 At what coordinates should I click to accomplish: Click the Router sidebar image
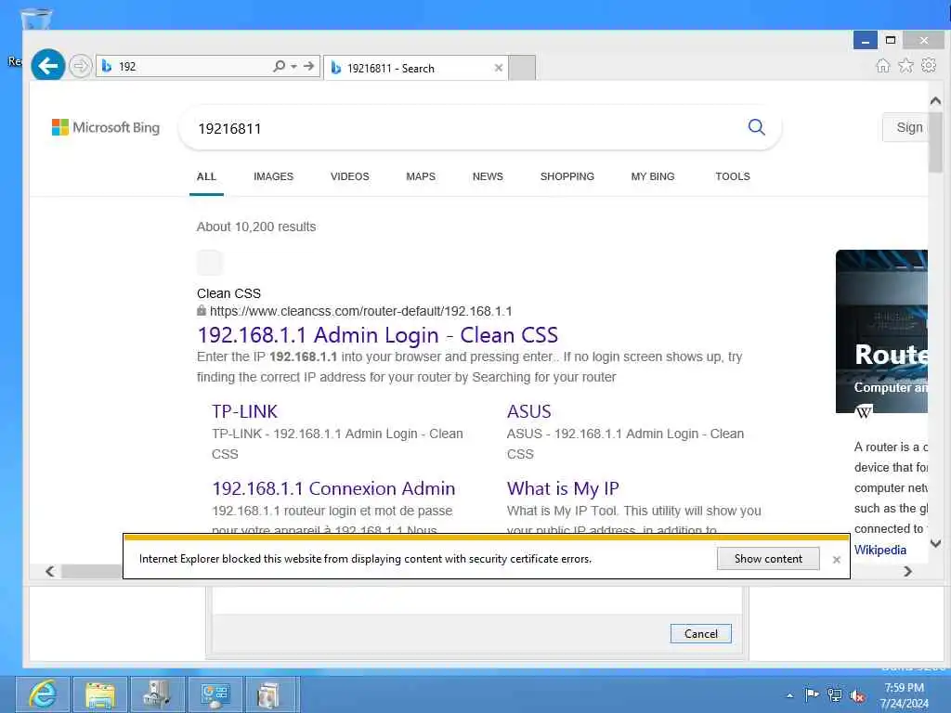[x=881, y=331]
